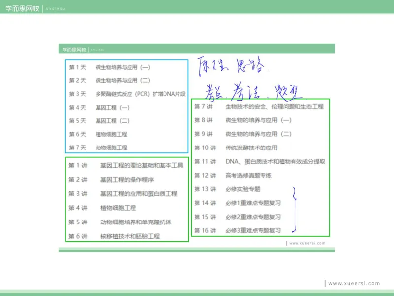Select 第 7 讲 生物技术的安全、伦理问题和生态工程
Viewport: 394px width, 296px height.
pyautogui.click(x=259, y=107)
